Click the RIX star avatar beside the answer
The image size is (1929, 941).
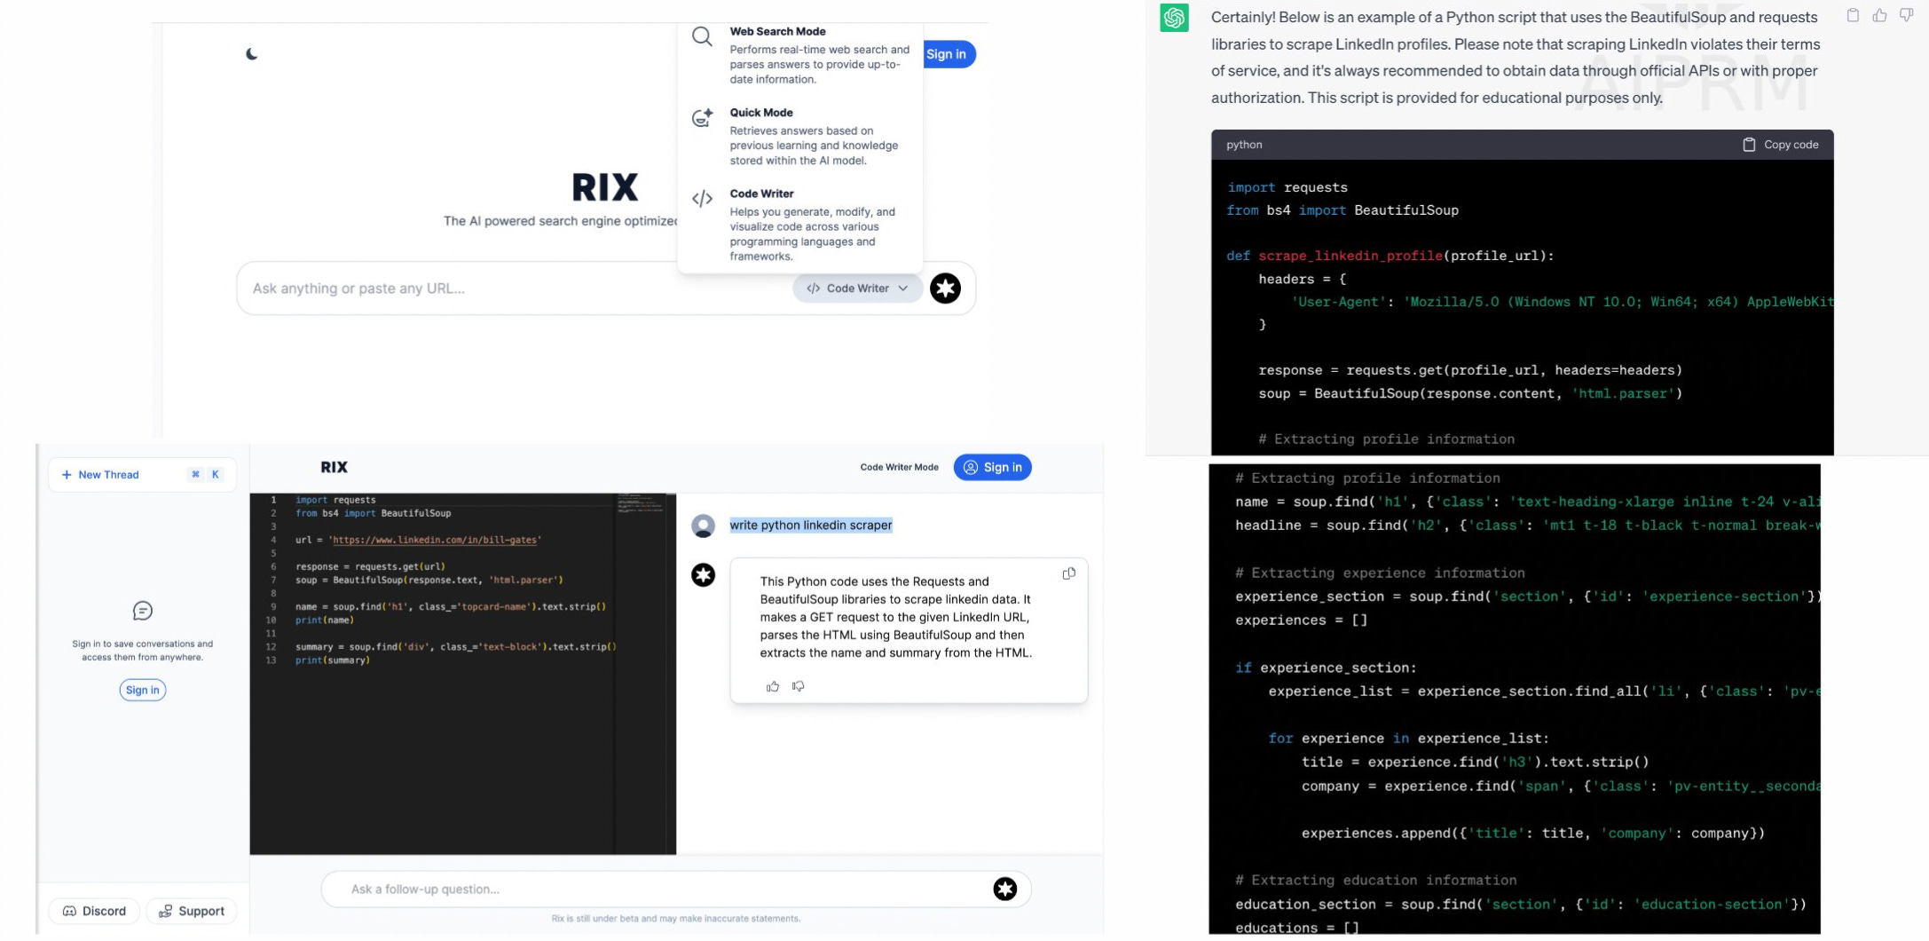(x=703, y=575)
